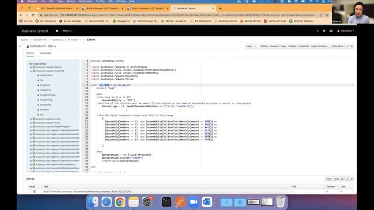Open the Access Manager bookmark
374x210 pixels.
click(70, 21)
